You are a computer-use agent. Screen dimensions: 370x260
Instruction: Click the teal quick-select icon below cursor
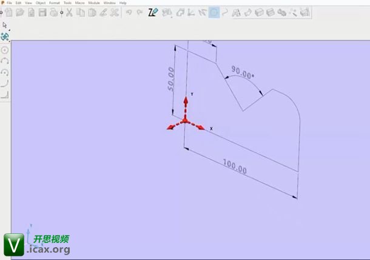pos(5,36)
